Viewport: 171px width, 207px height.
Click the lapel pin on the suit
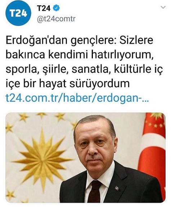click(117, 188)
